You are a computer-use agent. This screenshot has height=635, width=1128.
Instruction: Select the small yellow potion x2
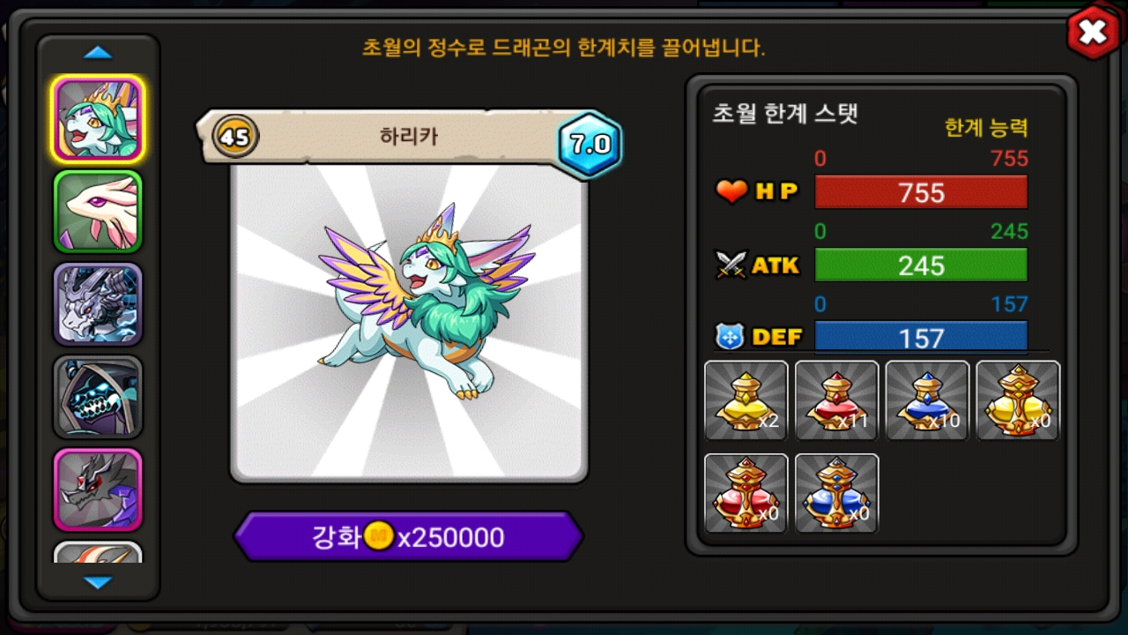[x=746, y=400]
